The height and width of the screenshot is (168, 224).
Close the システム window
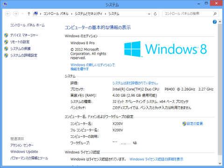tap(216, 3)
